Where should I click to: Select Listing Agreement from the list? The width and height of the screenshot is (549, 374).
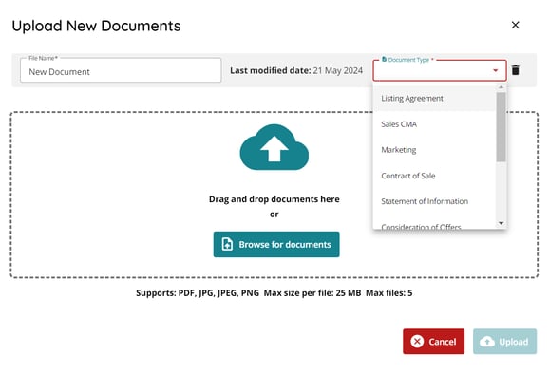click(x=434, y=99)
